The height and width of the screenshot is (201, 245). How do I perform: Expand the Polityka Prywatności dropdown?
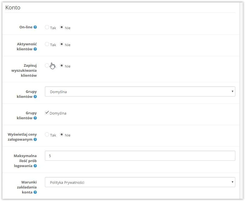[140, 182]
